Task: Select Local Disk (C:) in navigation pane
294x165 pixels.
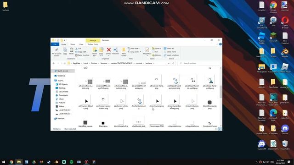Action: point(64,110)
